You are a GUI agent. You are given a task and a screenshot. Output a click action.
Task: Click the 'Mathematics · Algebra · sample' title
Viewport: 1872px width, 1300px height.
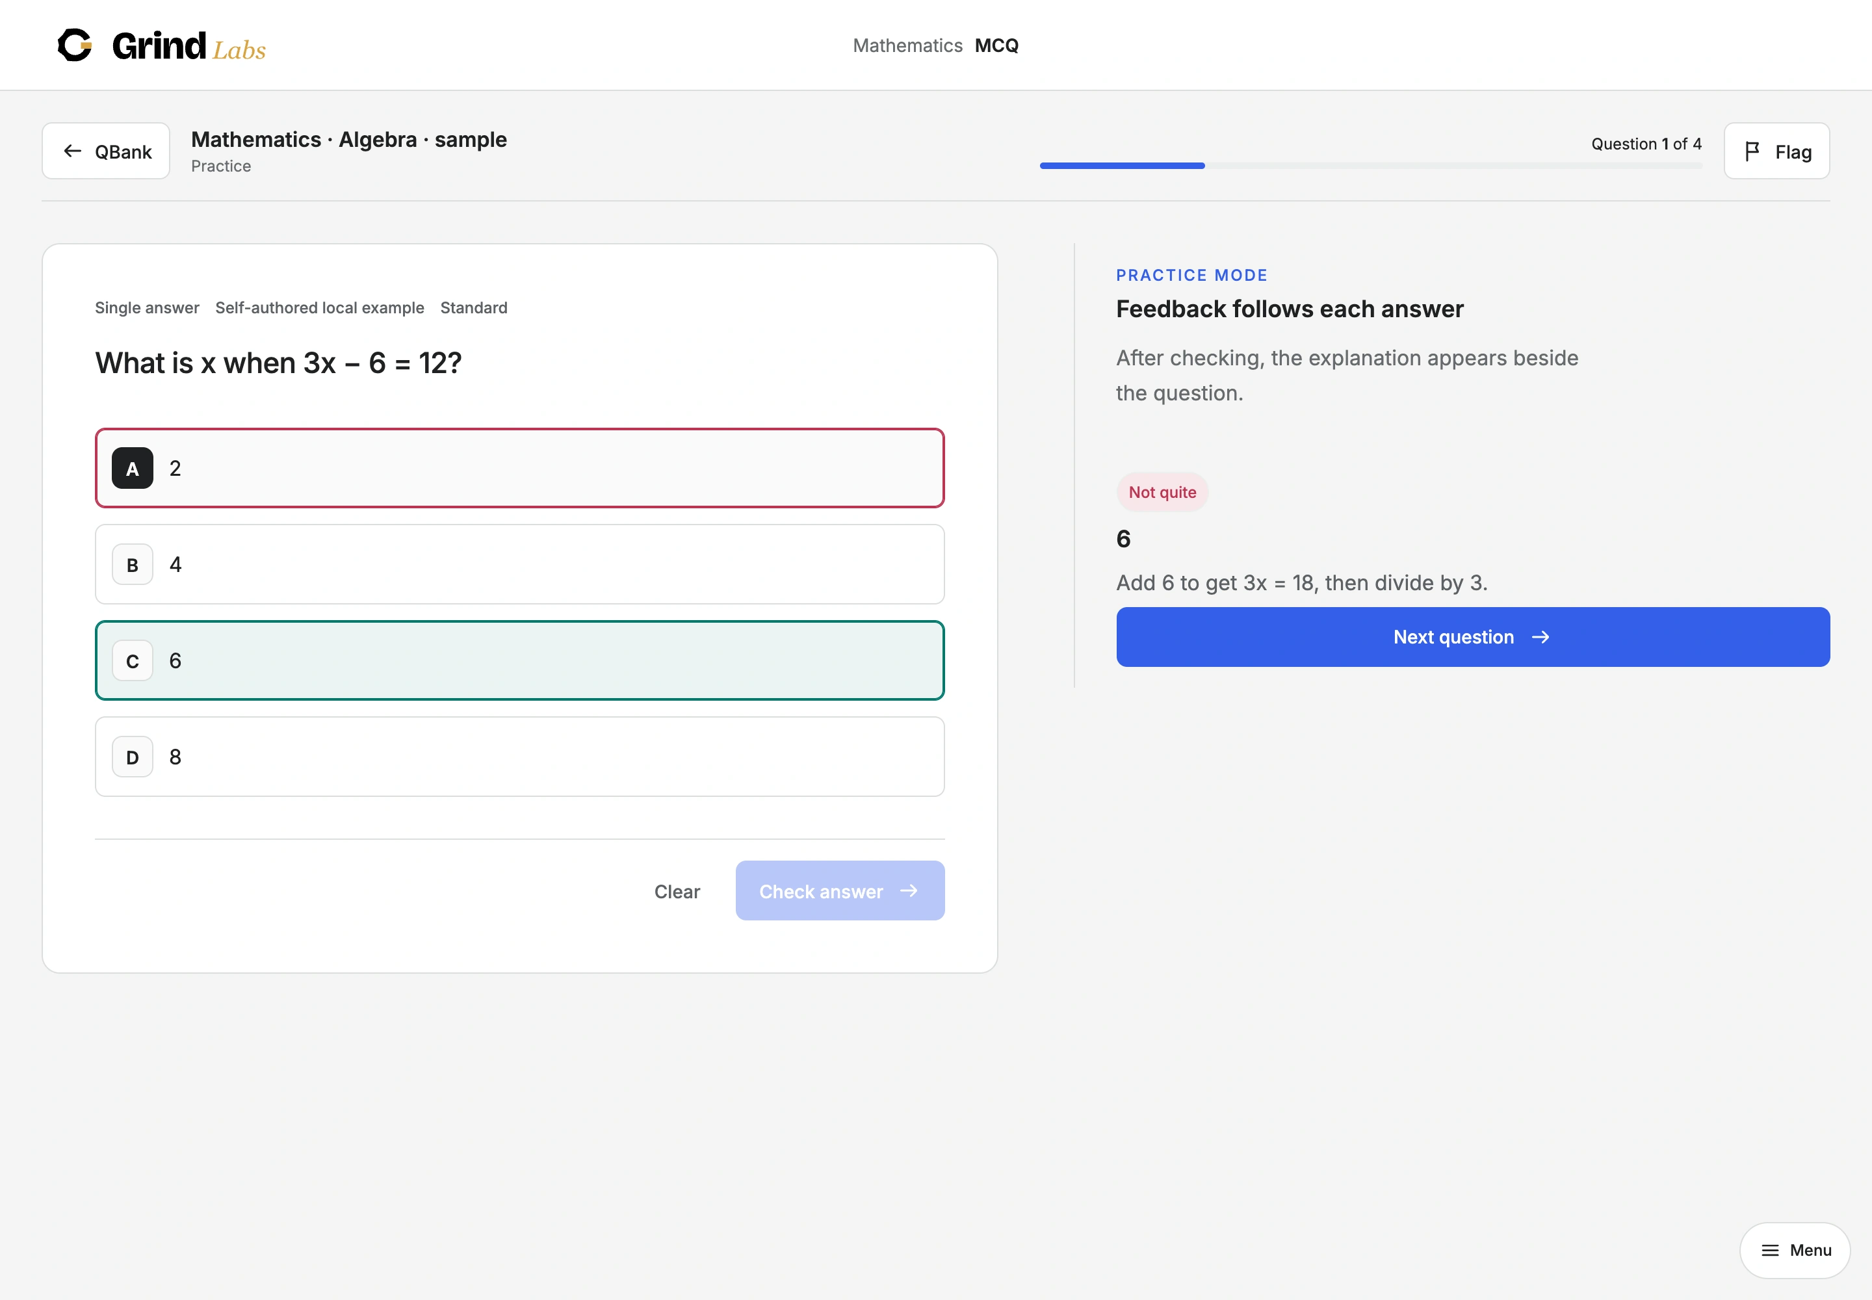348,139
